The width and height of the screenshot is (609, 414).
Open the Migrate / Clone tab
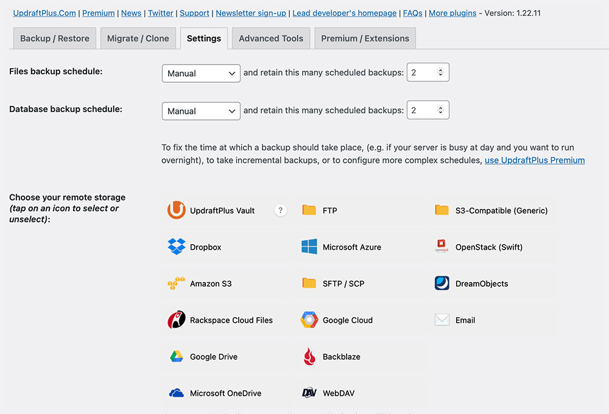tap(138, 38)
